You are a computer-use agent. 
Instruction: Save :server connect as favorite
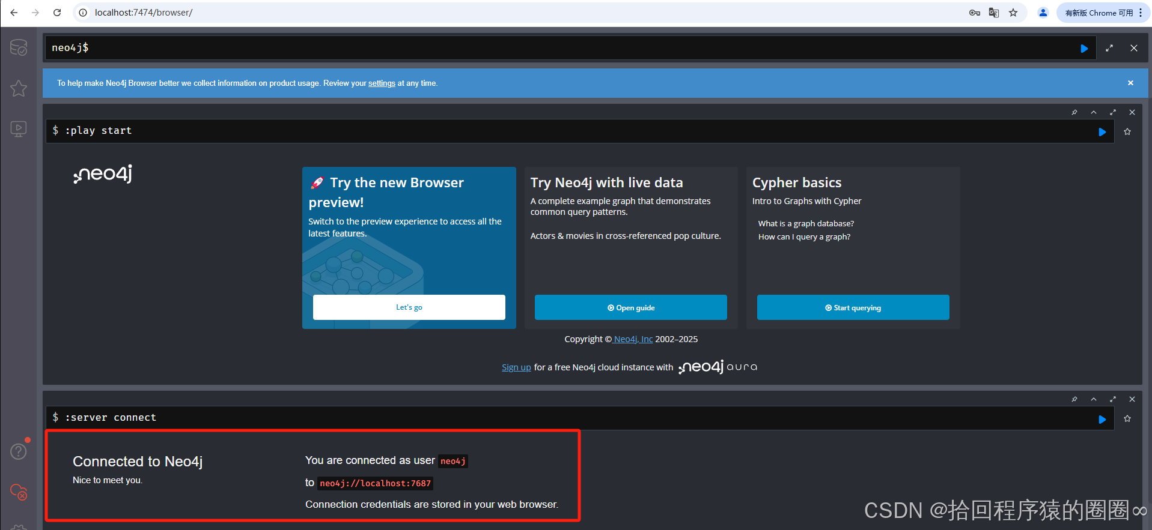[x=1127, y=418]
